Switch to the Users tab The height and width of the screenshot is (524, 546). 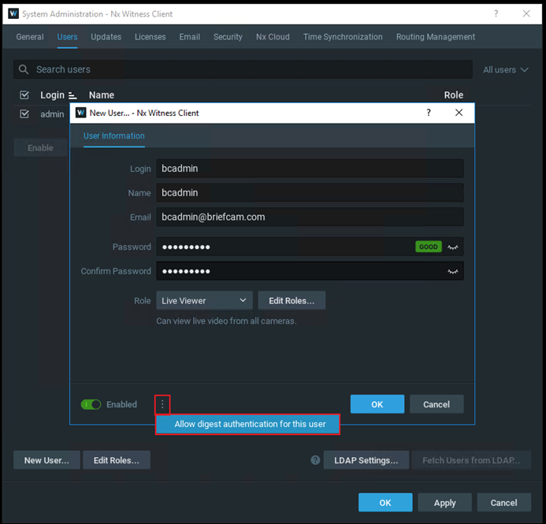pos(67,37)
